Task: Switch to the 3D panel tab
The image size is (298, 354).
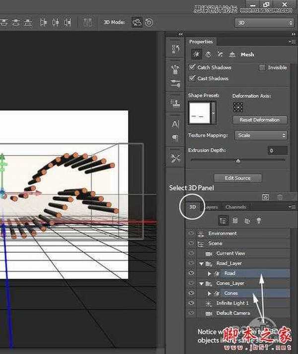Action: (x=192, y=207)
